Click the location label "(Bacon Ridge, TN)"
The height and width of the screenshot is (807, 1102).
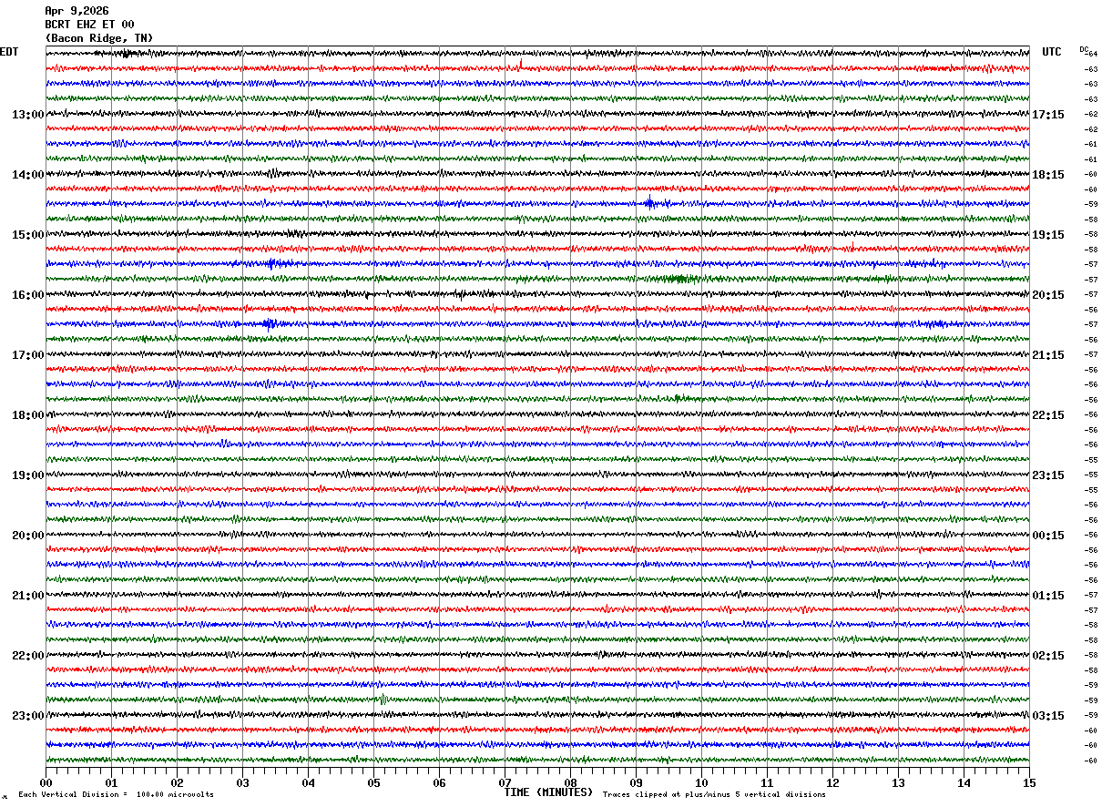[99, 38]
